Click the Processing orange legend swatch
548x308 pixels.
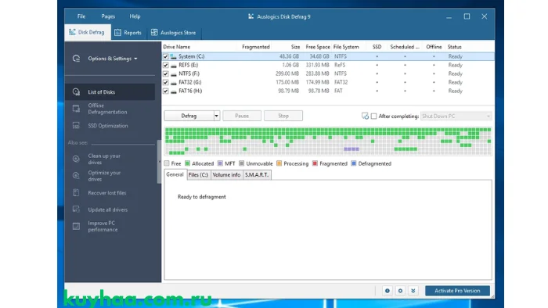point(279,163)
